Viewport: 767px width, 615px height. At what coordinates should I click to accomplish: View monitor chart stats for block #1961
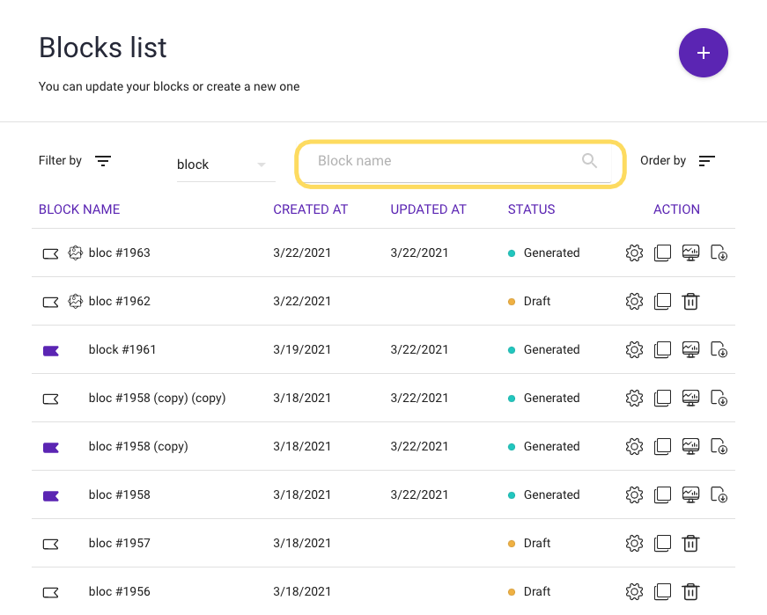click(691, 350)
